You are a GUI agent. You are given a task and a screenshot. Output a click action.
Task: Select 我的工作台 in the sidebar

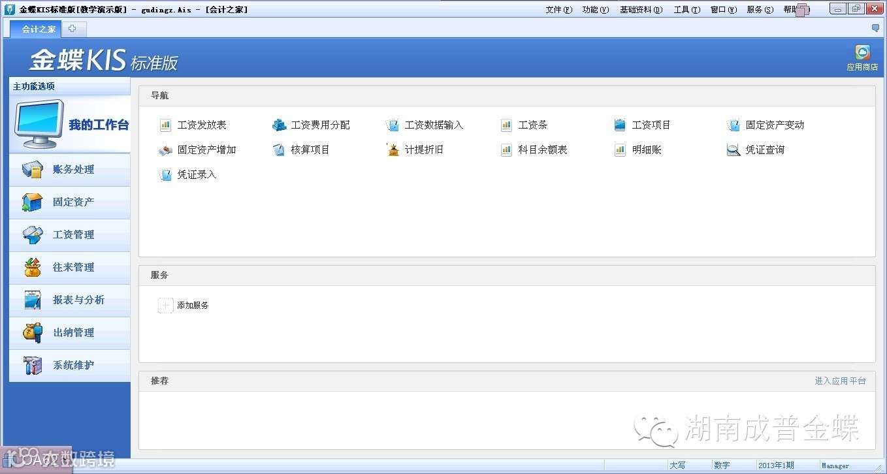click(70, 125)
